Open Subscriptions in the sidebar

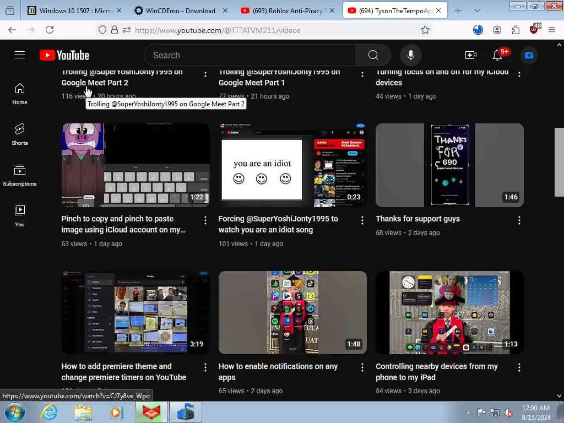click(20, 175)
